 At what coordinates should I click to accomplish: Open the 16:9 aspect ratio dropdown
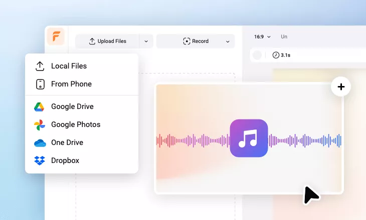tap(262, 36)
